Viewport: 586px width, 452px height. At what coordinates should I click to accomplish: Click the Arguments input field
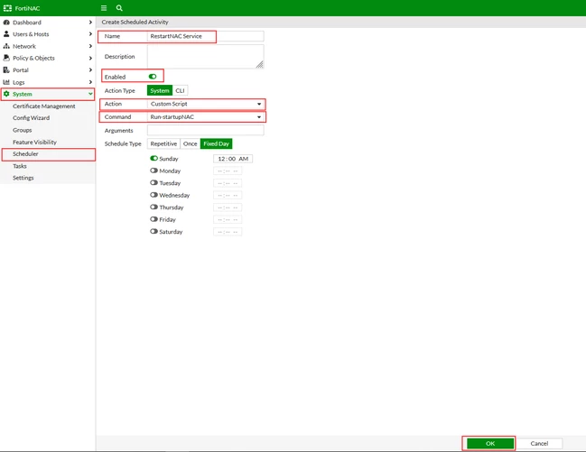click(206, 131)
